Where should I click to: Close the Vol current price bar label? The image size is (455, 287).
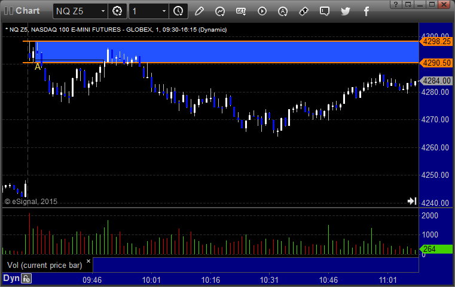pyautogui.click(x=88, y=261)
